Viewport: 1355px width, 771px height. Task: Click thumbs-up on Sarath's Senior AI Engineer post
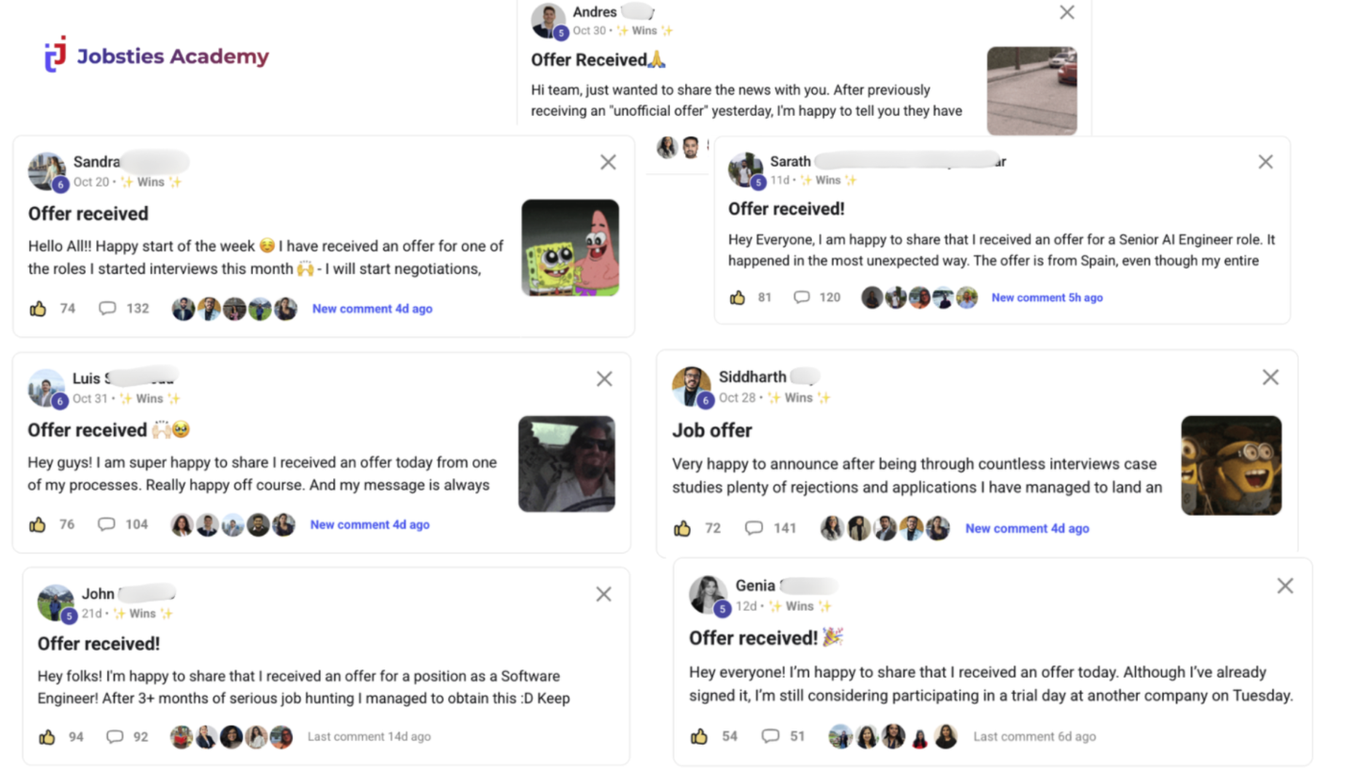[738, 297]
